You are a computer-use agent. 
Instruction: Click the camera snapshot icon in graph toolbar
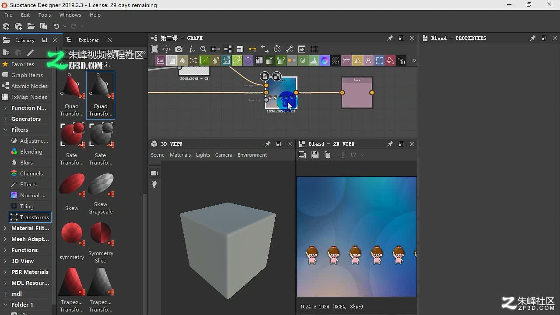click(179, 49)
